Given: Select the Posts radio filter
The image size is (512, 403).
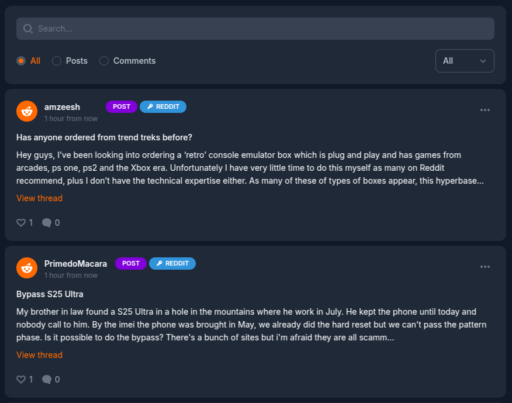Looking at the screenshot, I should tap(57, 61).
